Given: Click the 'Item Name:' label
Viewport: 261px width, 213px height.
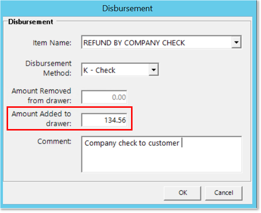Looking at the screenshot, I should pos(52,43).
